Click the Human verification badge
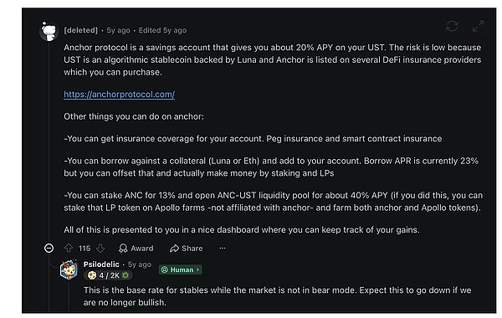502x318 pixels. point(180,269)
